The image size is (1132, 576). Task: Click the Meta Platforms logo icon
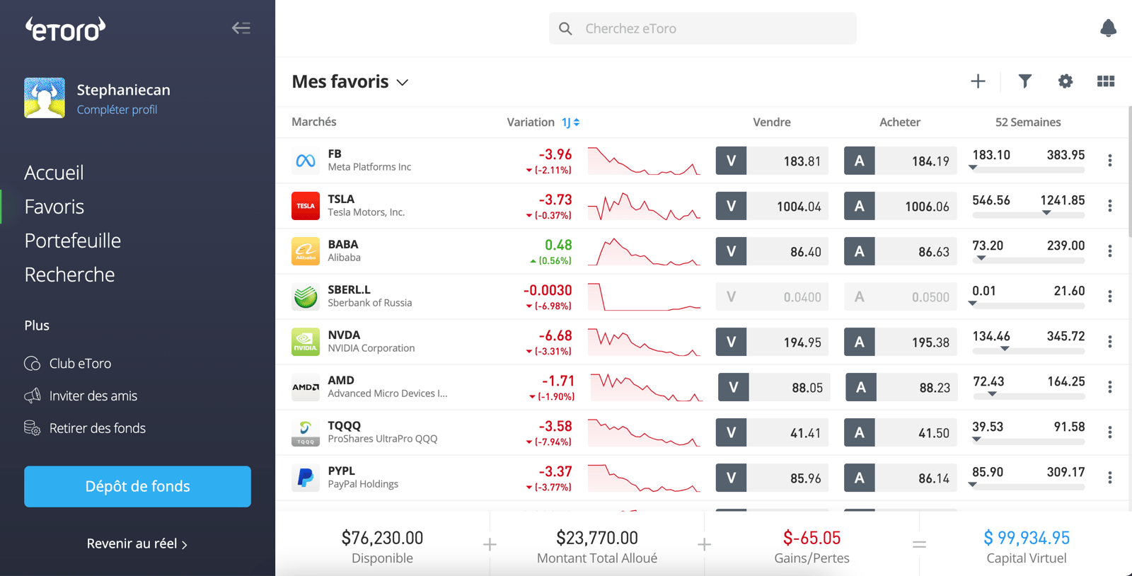(306, 161)
